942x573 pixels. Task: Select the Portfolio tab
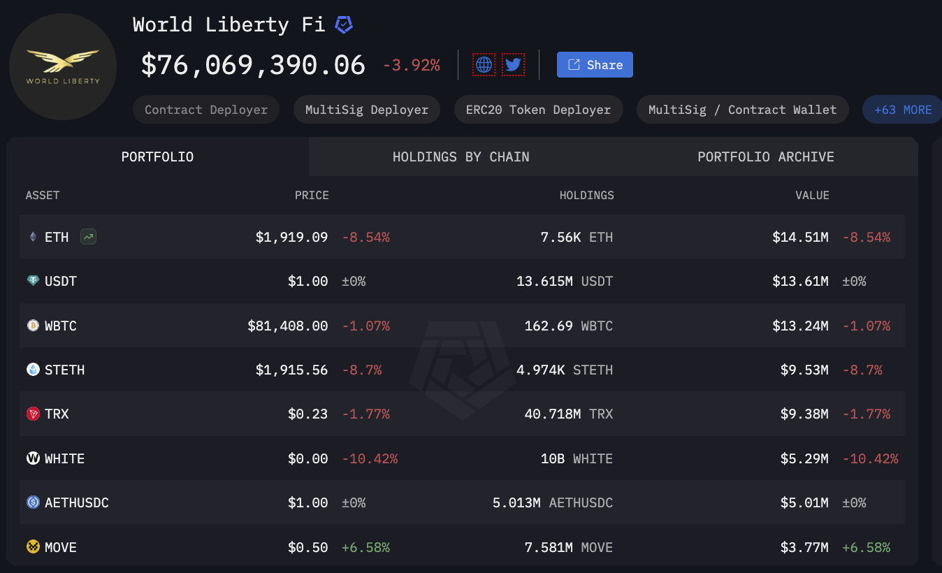(x=157, y=157)
